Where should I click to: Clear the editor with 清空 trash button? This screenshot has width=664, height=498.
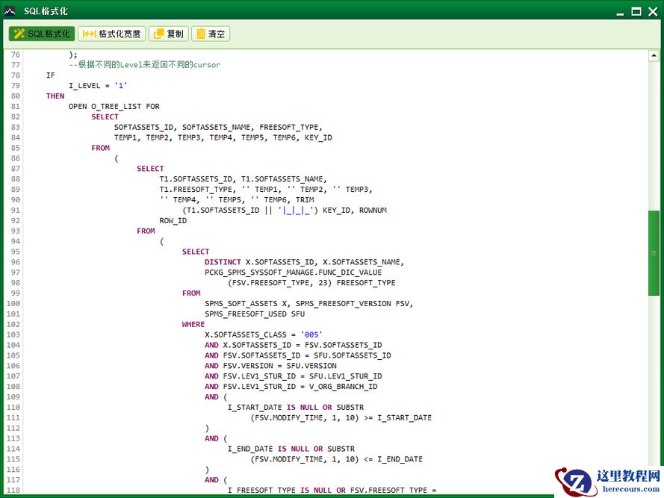(x=211, y=34)
